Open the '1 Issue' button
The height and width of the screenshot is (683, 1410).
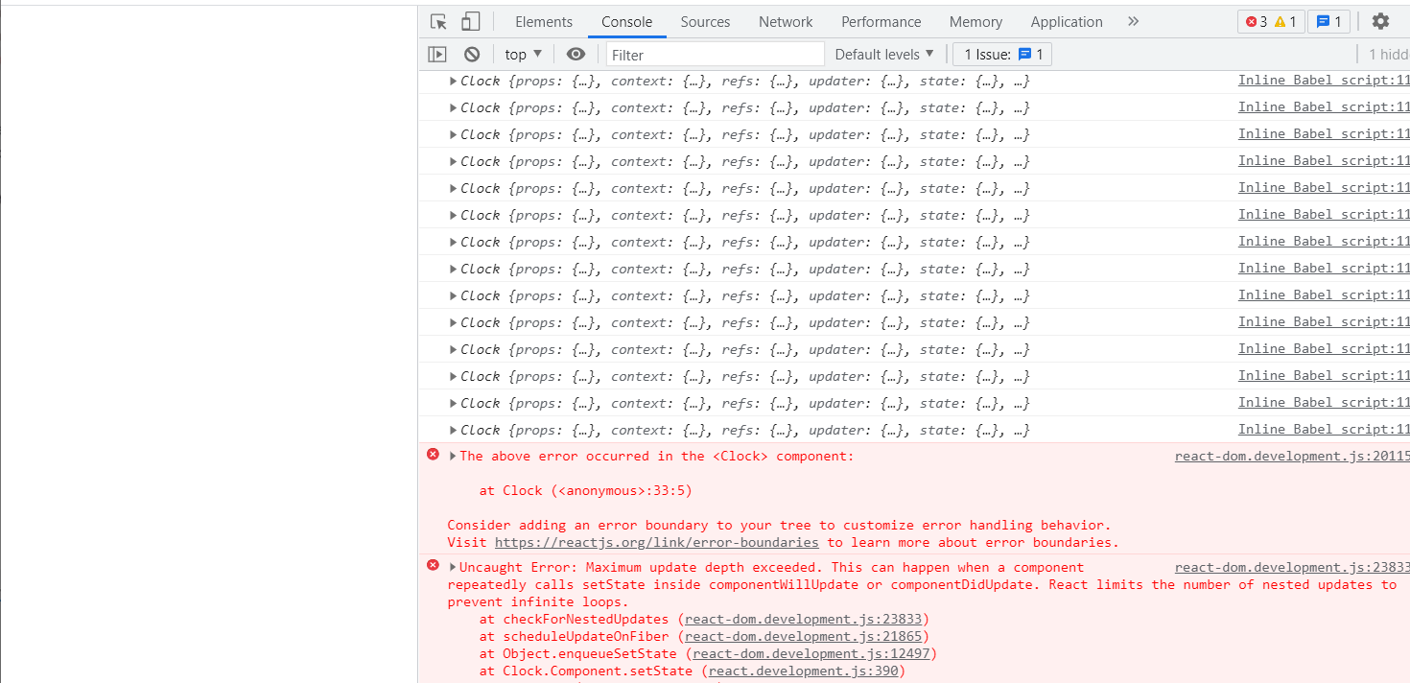(x=1002, y=55)
